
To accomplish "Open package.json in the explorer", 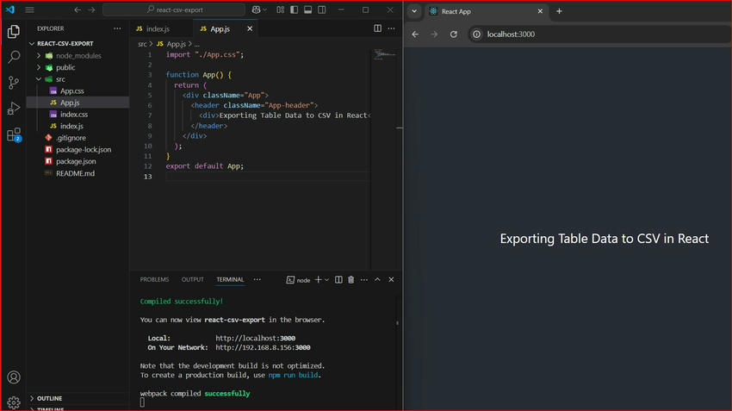I will pos(76,161).
